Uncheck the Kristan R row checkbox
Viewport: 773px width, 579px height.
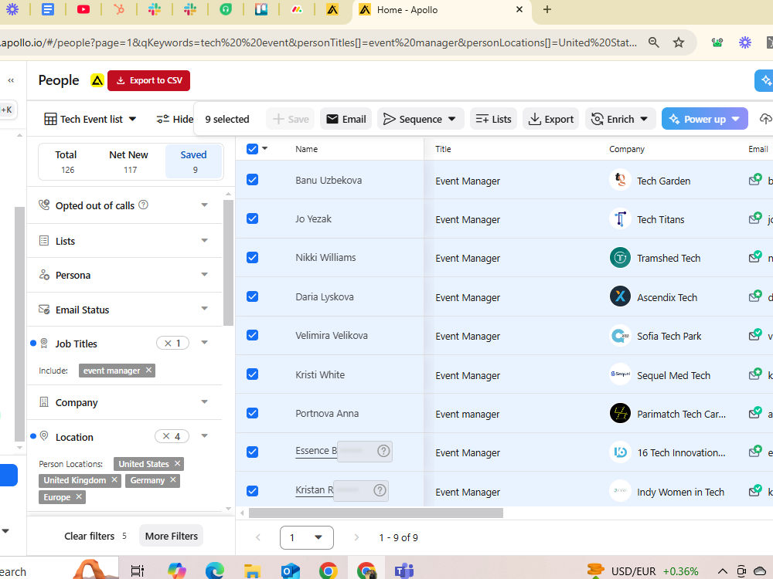point(252,491)
